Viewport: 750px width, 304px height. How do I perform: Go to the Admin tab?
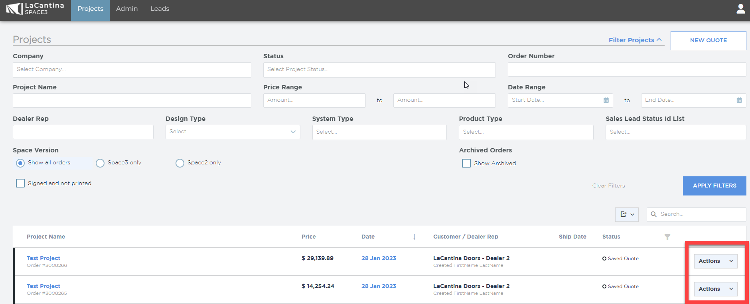pyautogui.click(x=127, y=9)
